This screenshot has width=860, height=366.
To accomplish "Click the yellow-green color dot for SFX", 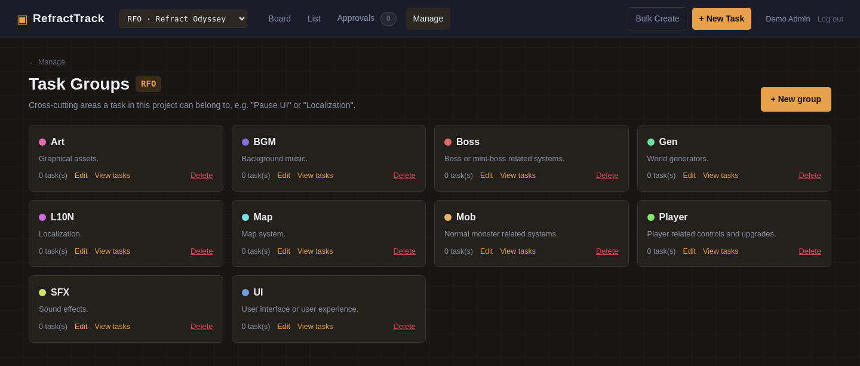I will pos(42,293).
